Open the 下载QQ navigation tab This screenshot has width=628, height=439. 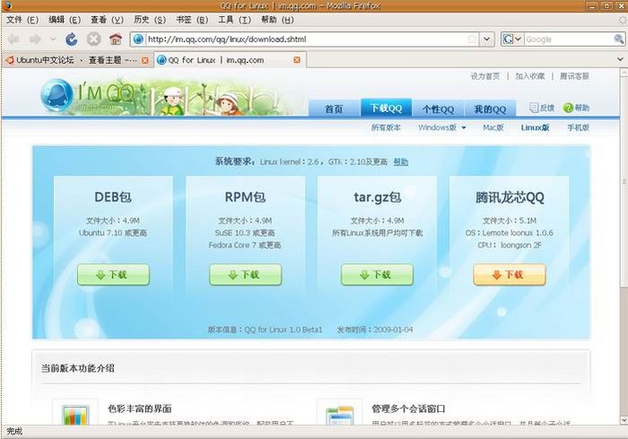pos(386,108)
